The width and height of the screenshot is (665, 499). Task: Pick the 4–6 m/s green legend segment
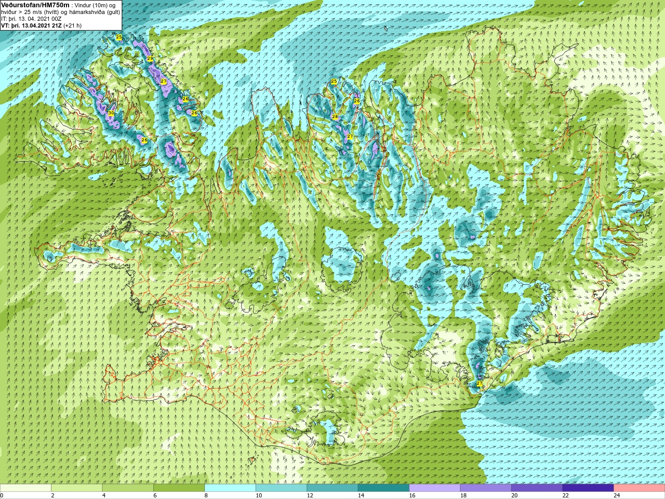[128, 488]
